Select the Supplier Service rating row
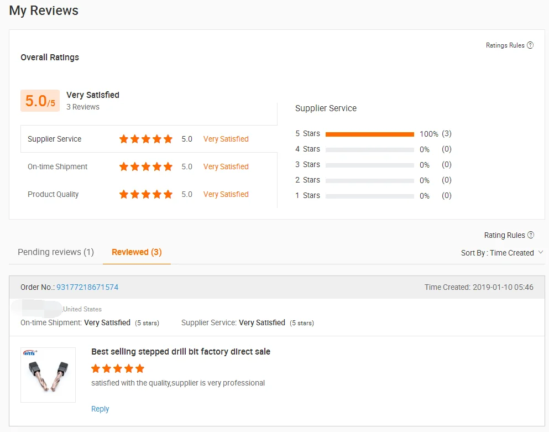 pos(54,139)
